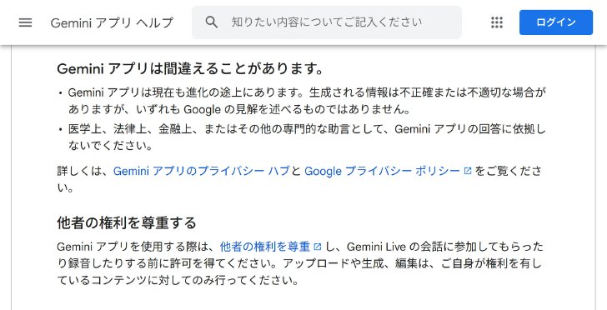Screen dimensions: 607x310
Task: Click external-link icon after プライバシー ポリシー
Action: click(468, 171)
